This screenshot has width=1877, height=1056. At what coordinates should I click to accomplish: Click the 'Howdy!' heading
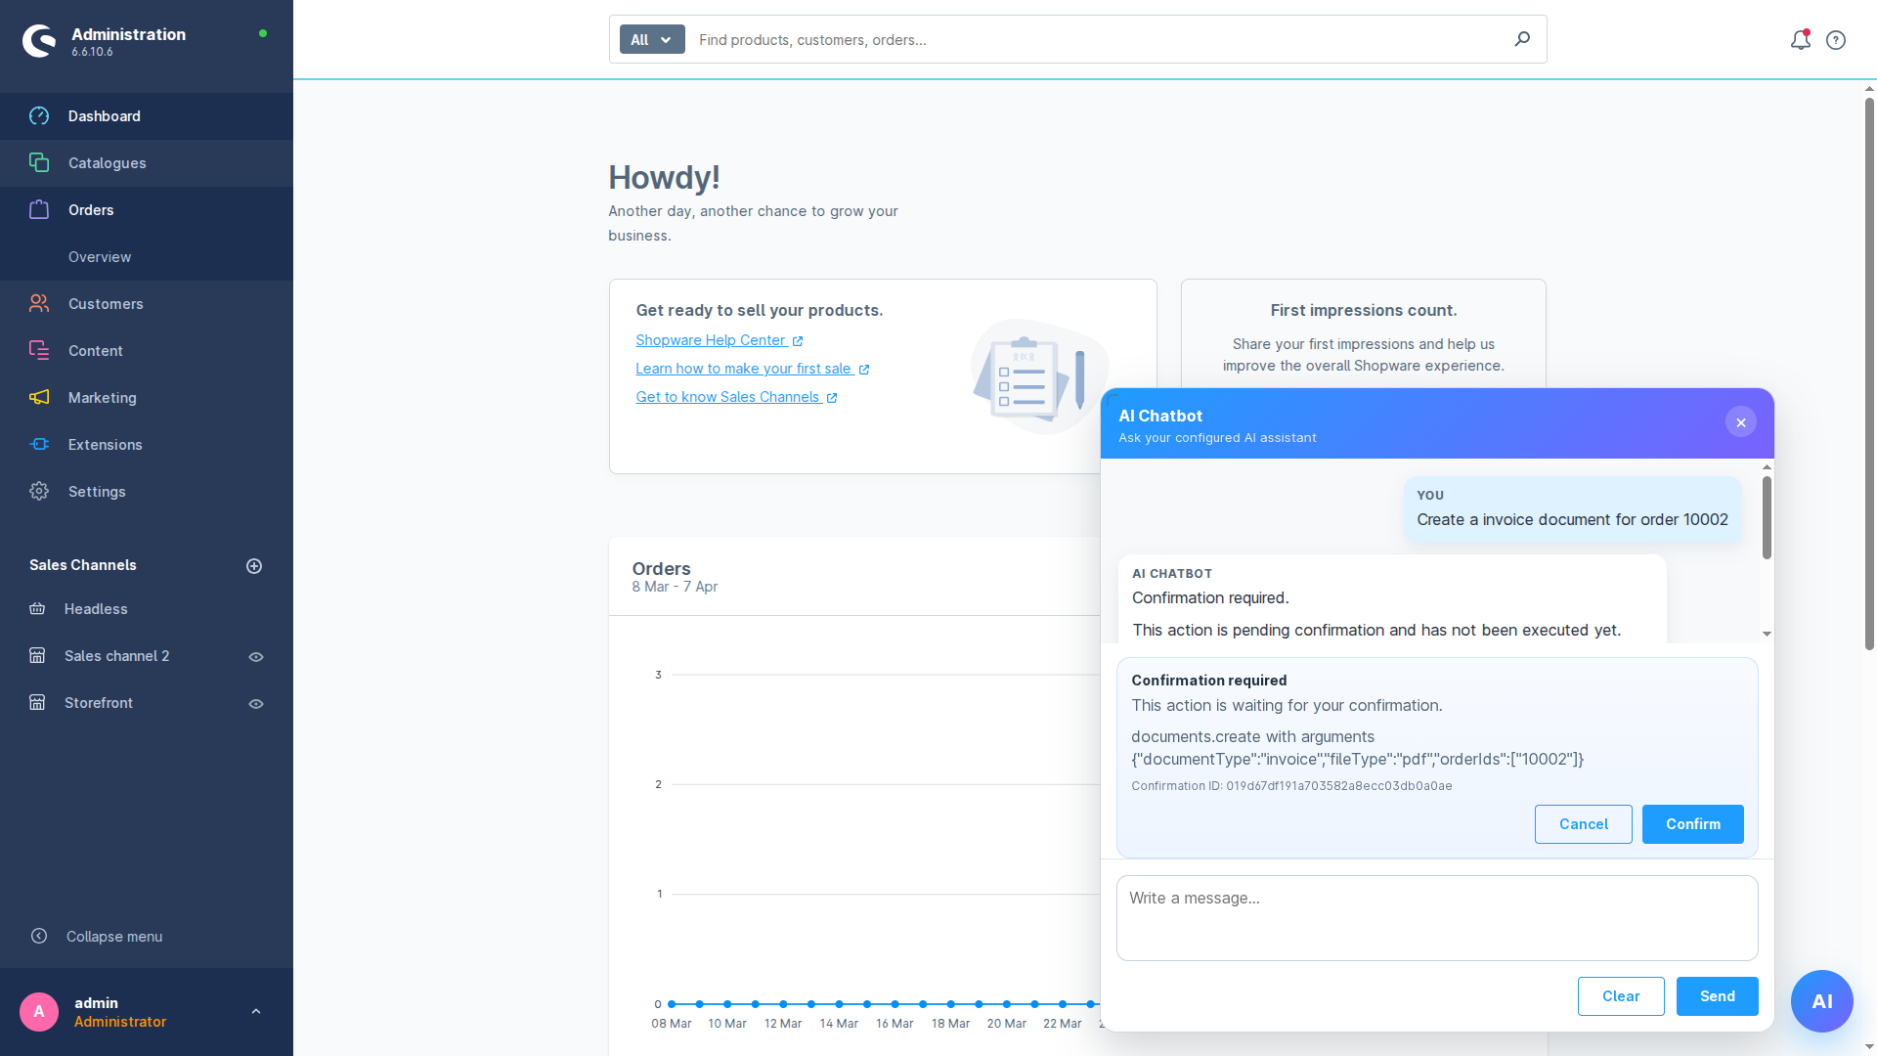664,178
